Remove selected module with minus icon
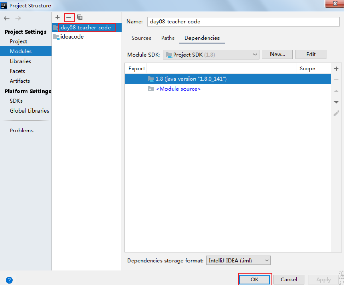 coord(69,17)
